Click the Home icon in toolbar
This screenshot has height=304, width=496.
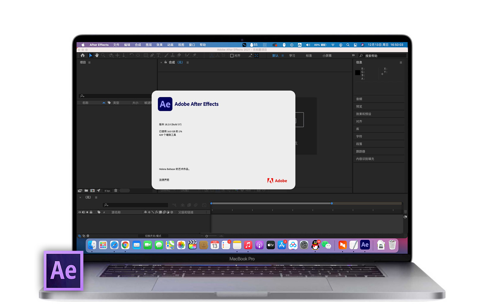tap(82, 55)
